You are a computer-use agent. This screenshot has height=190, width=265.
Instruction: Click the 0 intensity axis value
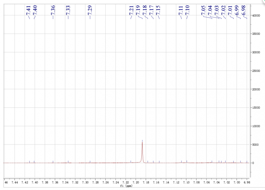pyautogui.click(x=253, y=163)
